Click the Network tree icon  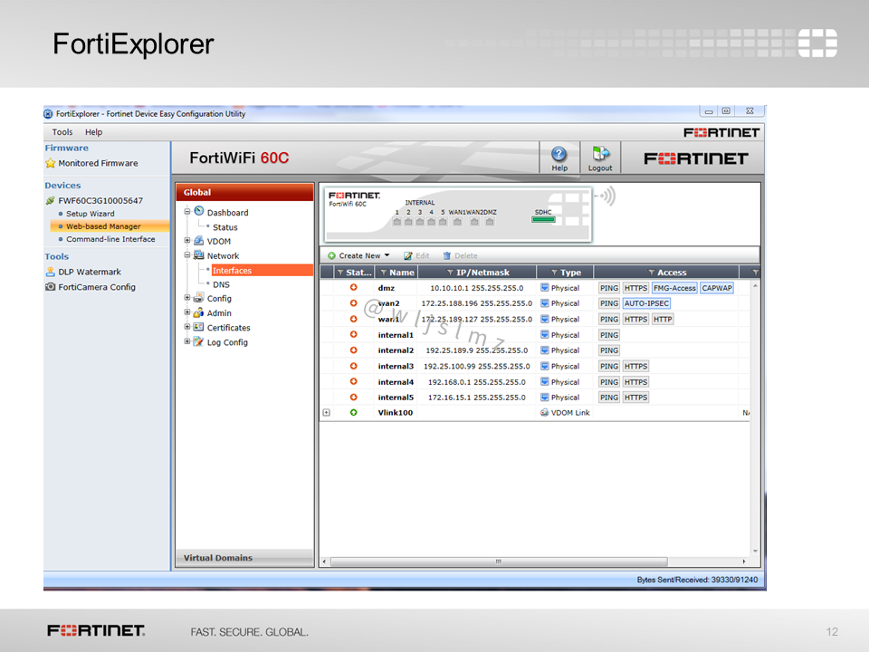(199, 255)
